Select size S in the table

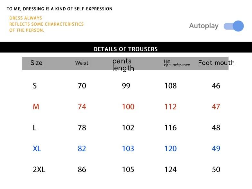click(35, 86)
